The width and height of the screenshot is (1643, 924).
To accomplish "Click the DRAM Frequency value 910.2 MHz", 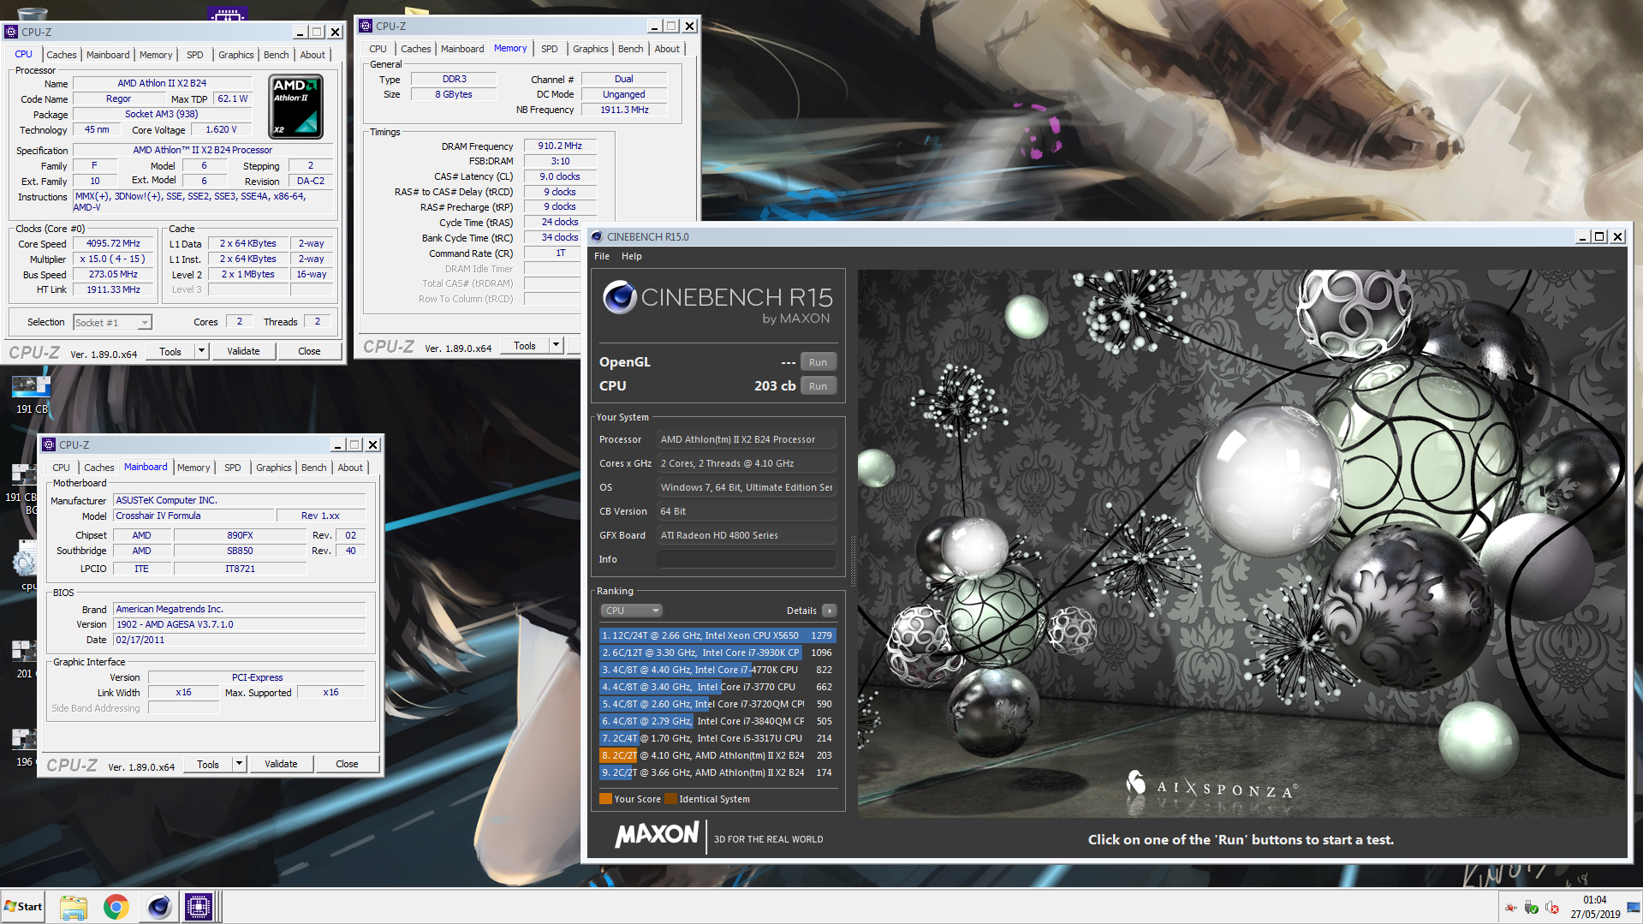I will [560, 146].
